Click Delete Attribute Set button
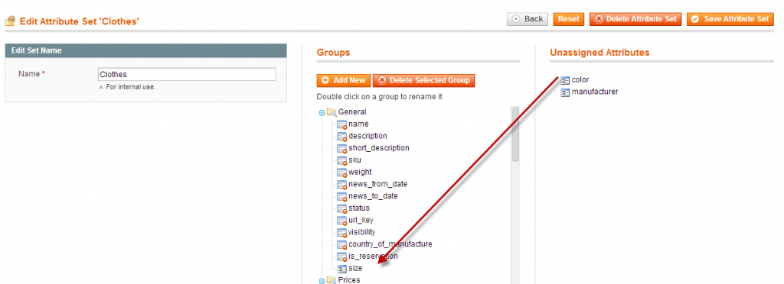This screenshot has height=284, width=784. click(635, 19)
